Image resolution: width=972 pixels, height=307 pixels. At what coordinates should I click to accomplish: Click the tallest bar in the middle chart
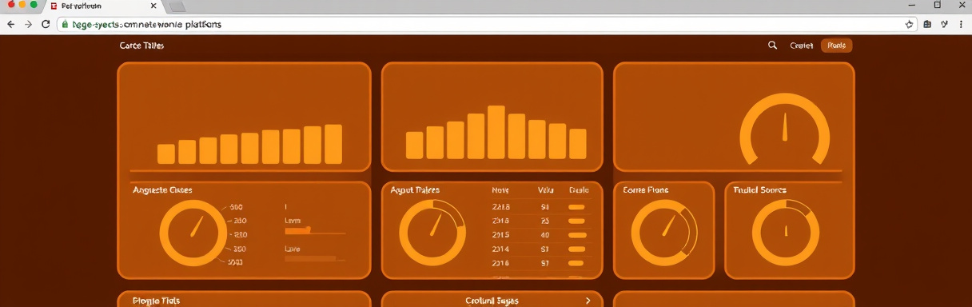click(496, 132)
